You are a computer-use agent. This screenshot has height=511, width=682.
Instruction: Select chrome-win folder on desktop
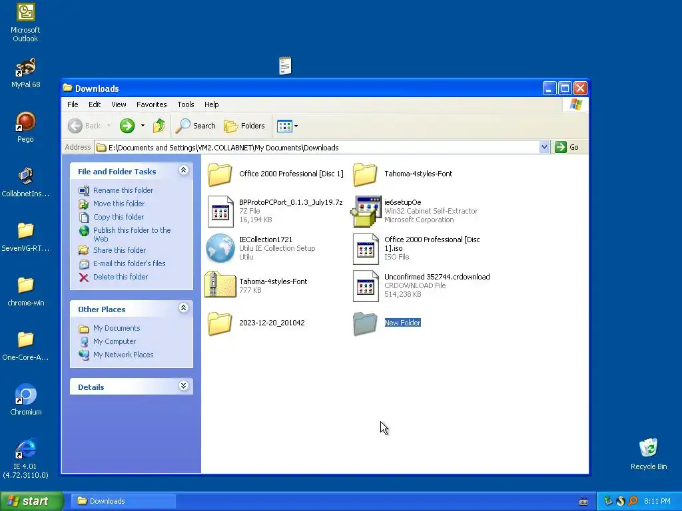tap(26, 291)
